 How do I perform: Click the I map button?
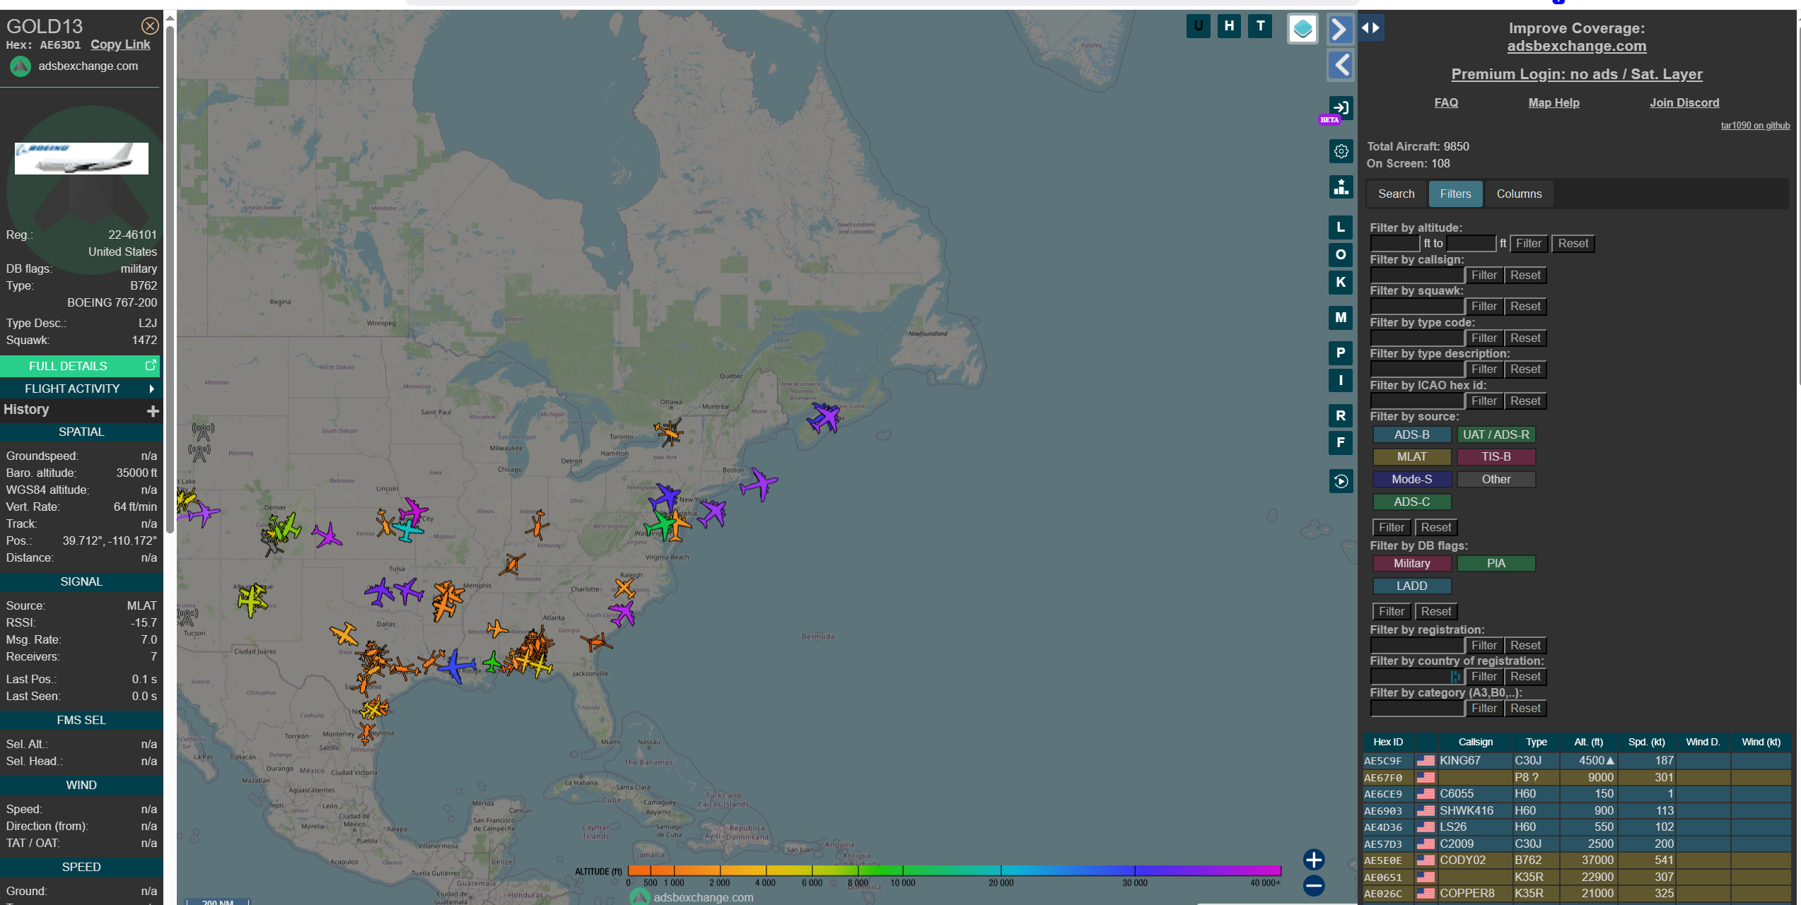tap(1341, 381)
